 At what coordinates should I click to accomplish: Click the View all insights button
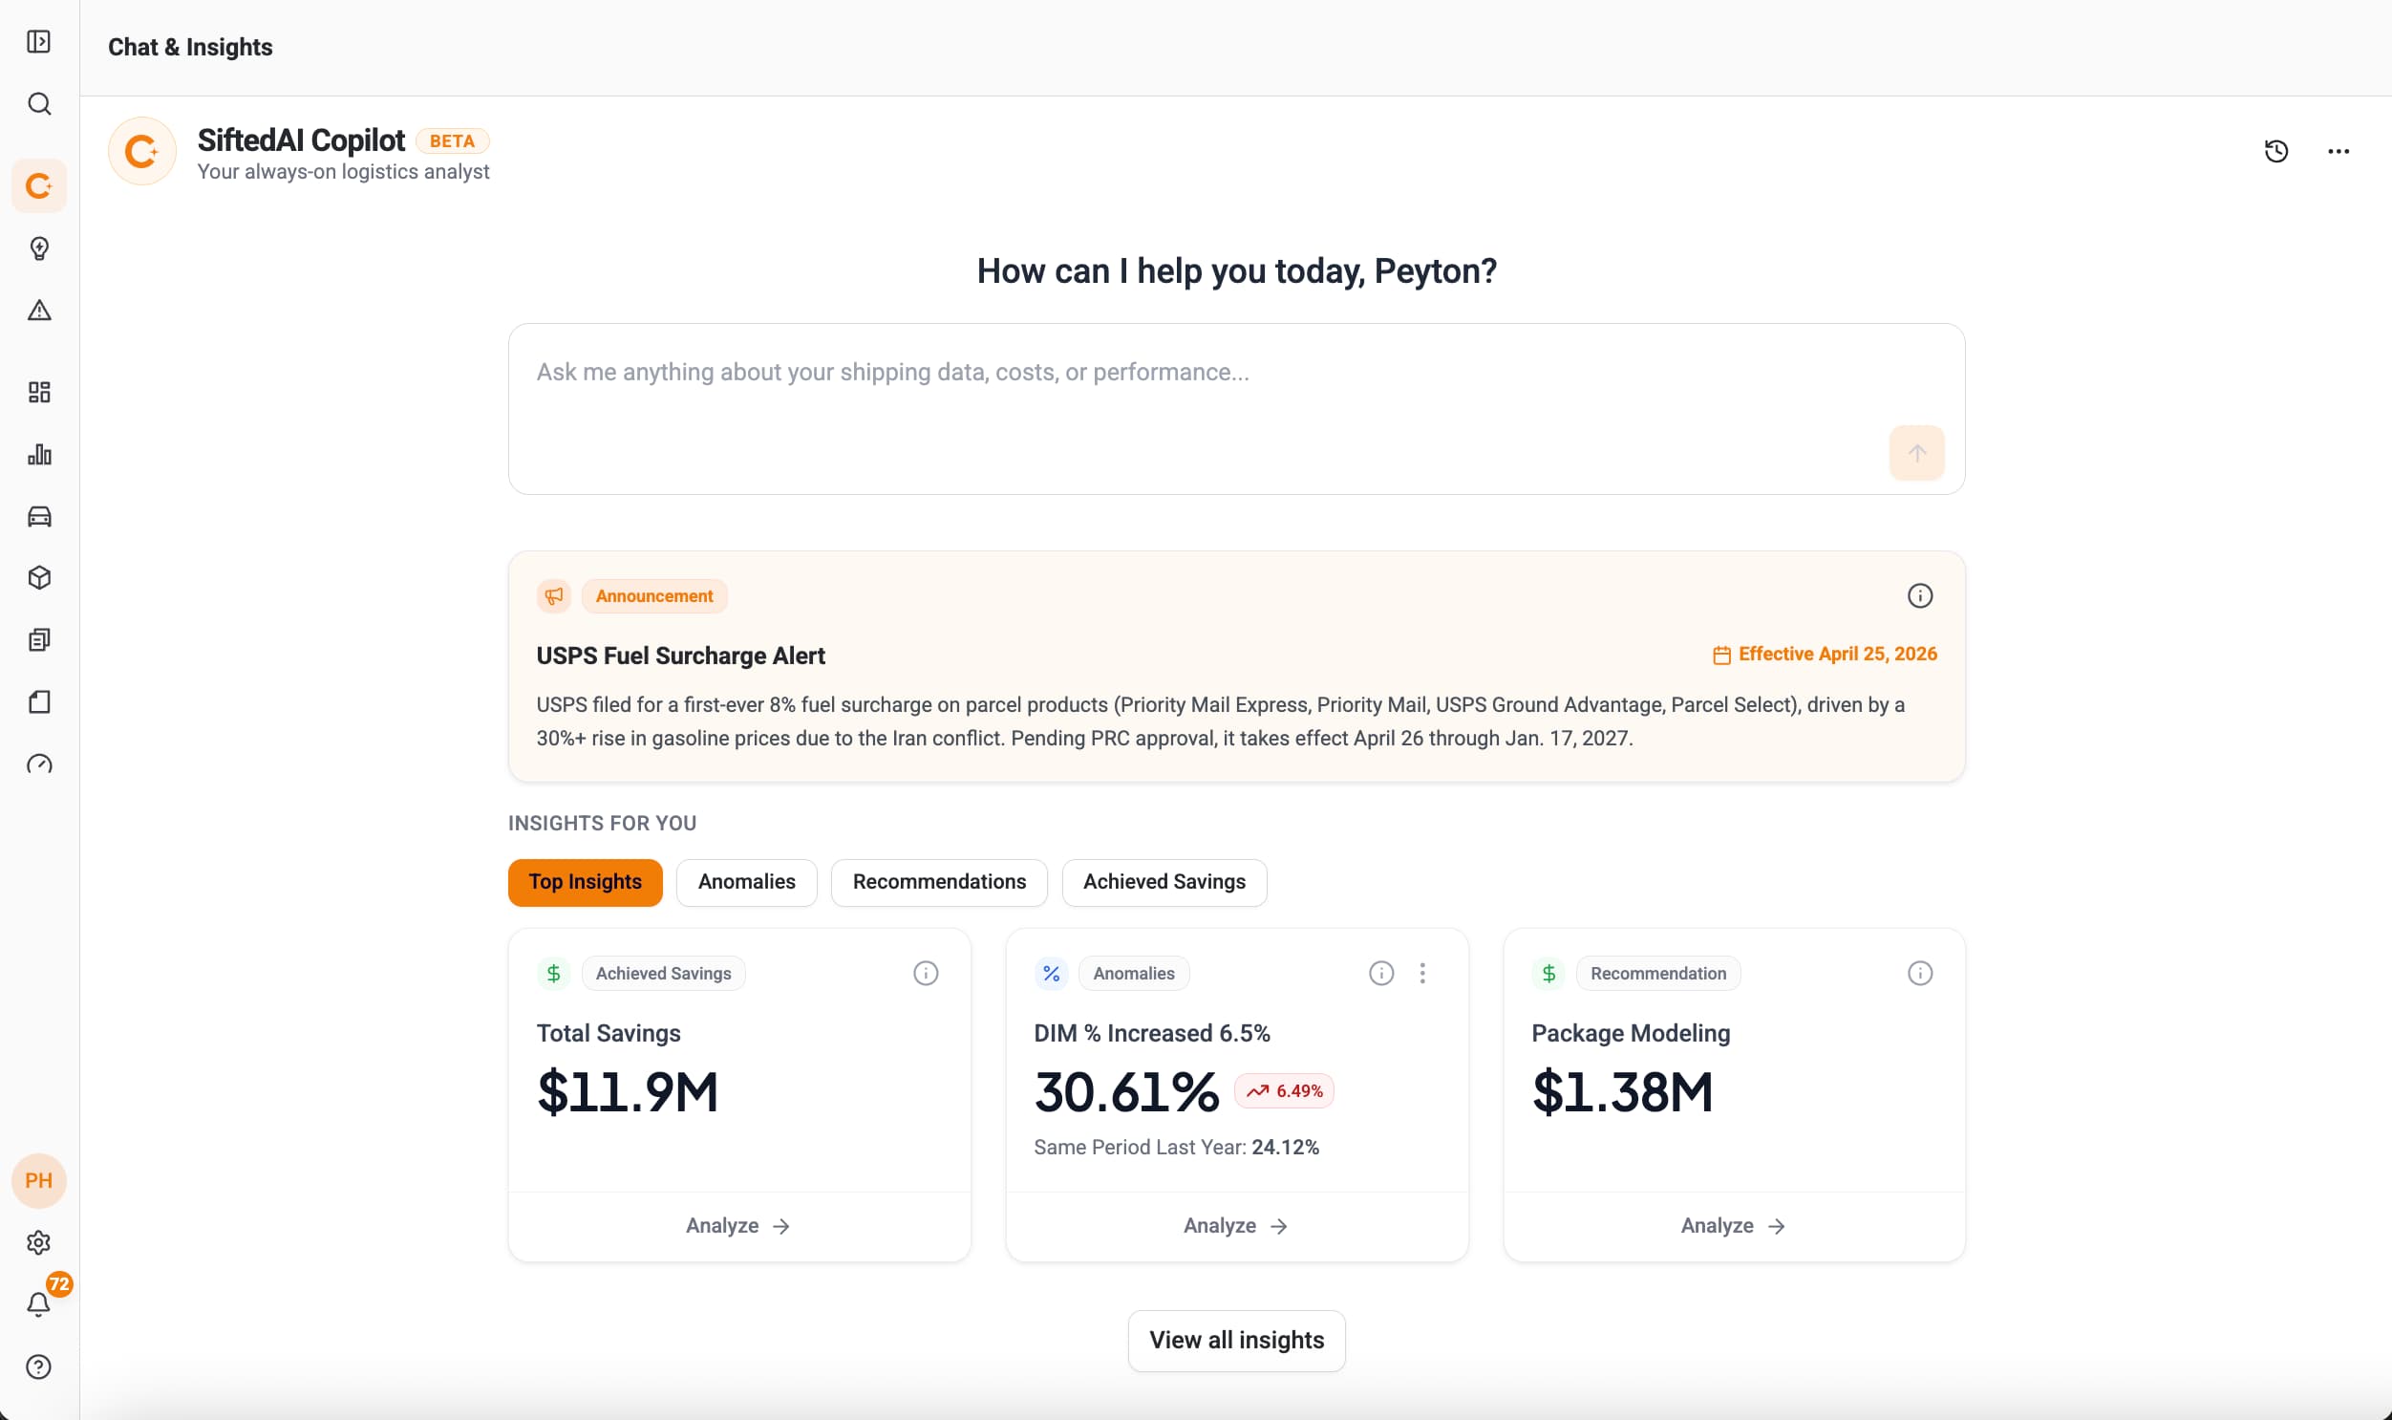(1236, 1340)
